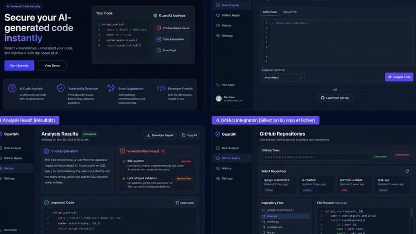The height and width of the screenshot is (234, 416).
Task: Open Settings in the GitHub Repositories sidebar
Action: (232, 179)
